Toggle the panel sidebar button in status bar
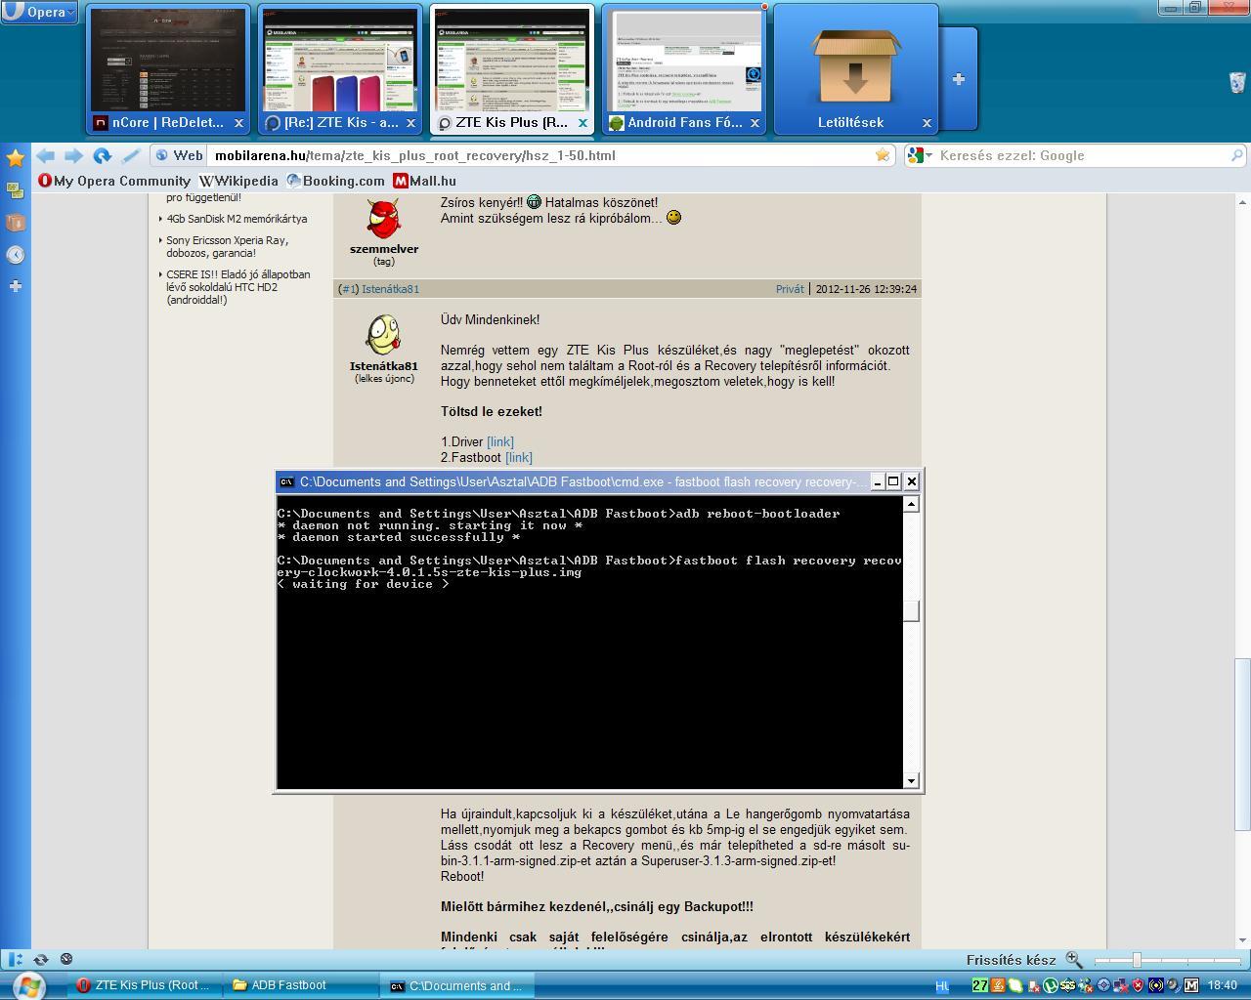Image resolution: width=1251 pixels, height=1000 pixels. point(14,960)
